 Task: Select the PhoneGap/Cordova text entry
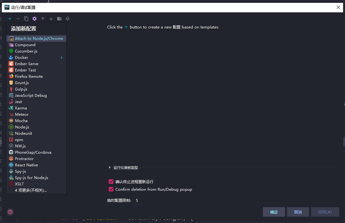pos(33,152)
